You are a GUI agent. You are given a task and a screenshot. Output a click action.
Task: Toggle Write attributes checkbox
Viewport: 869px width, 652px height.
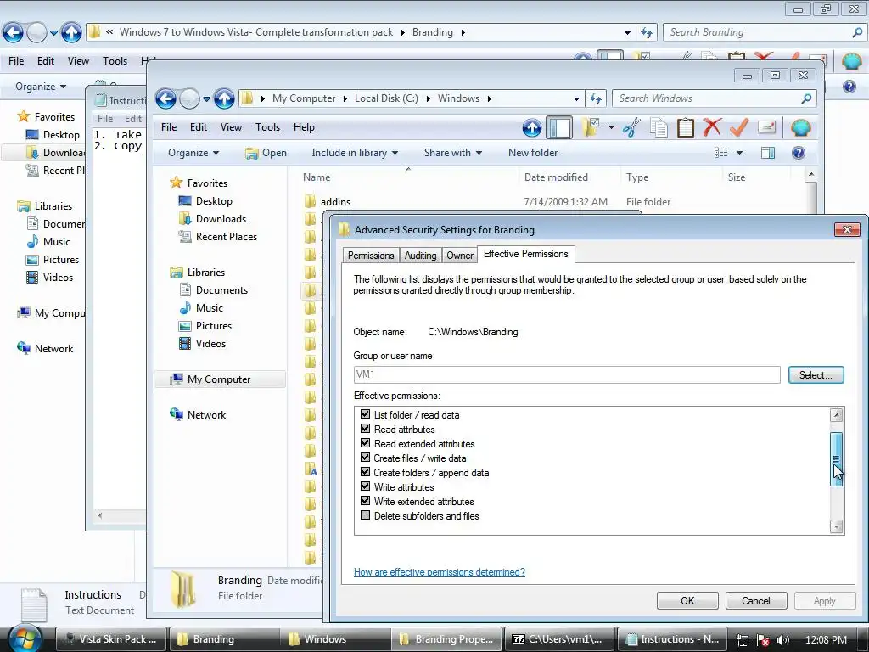point(365,486)
